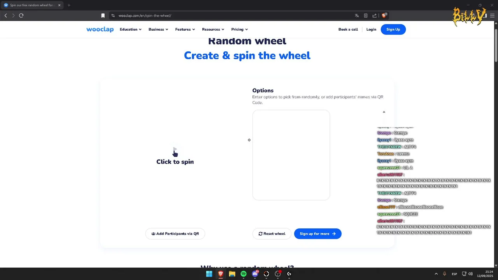Image resolution: width=498 pixels, height=280 pixels.
Task: Click the wooclap logo
Action: pos(100,29)
